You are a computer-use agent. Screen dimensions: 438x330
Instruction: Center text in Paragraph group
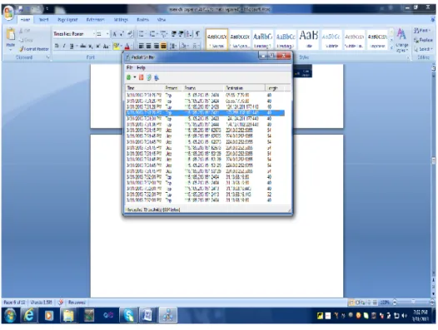pyautogui.click(x=148, y=46)
